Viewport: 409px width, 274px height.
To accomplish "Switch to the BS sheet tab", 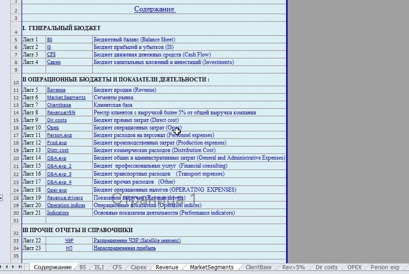I will pos(83,267).
